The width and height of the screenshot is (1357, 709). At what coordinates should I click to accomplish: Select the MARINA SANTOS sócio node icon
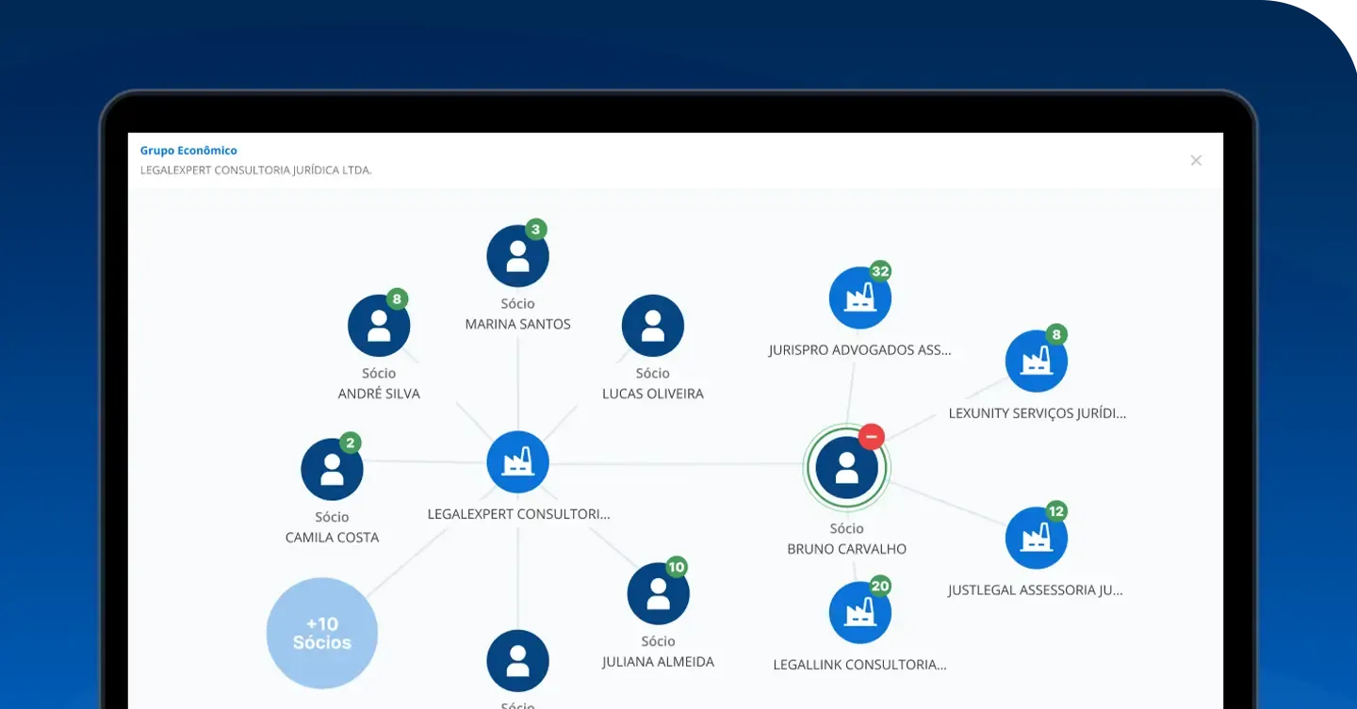[x=517, y=255]
